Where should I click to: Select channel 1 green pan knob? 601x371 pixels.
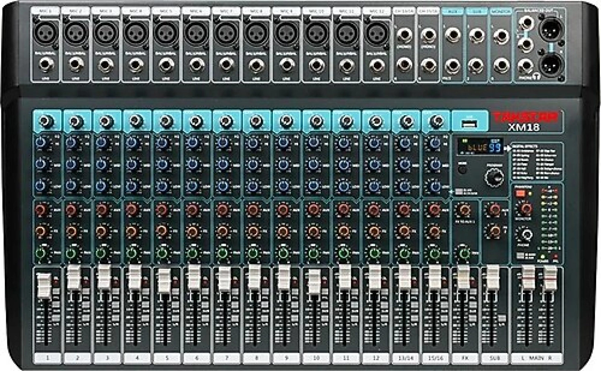(x=41, y=253)
